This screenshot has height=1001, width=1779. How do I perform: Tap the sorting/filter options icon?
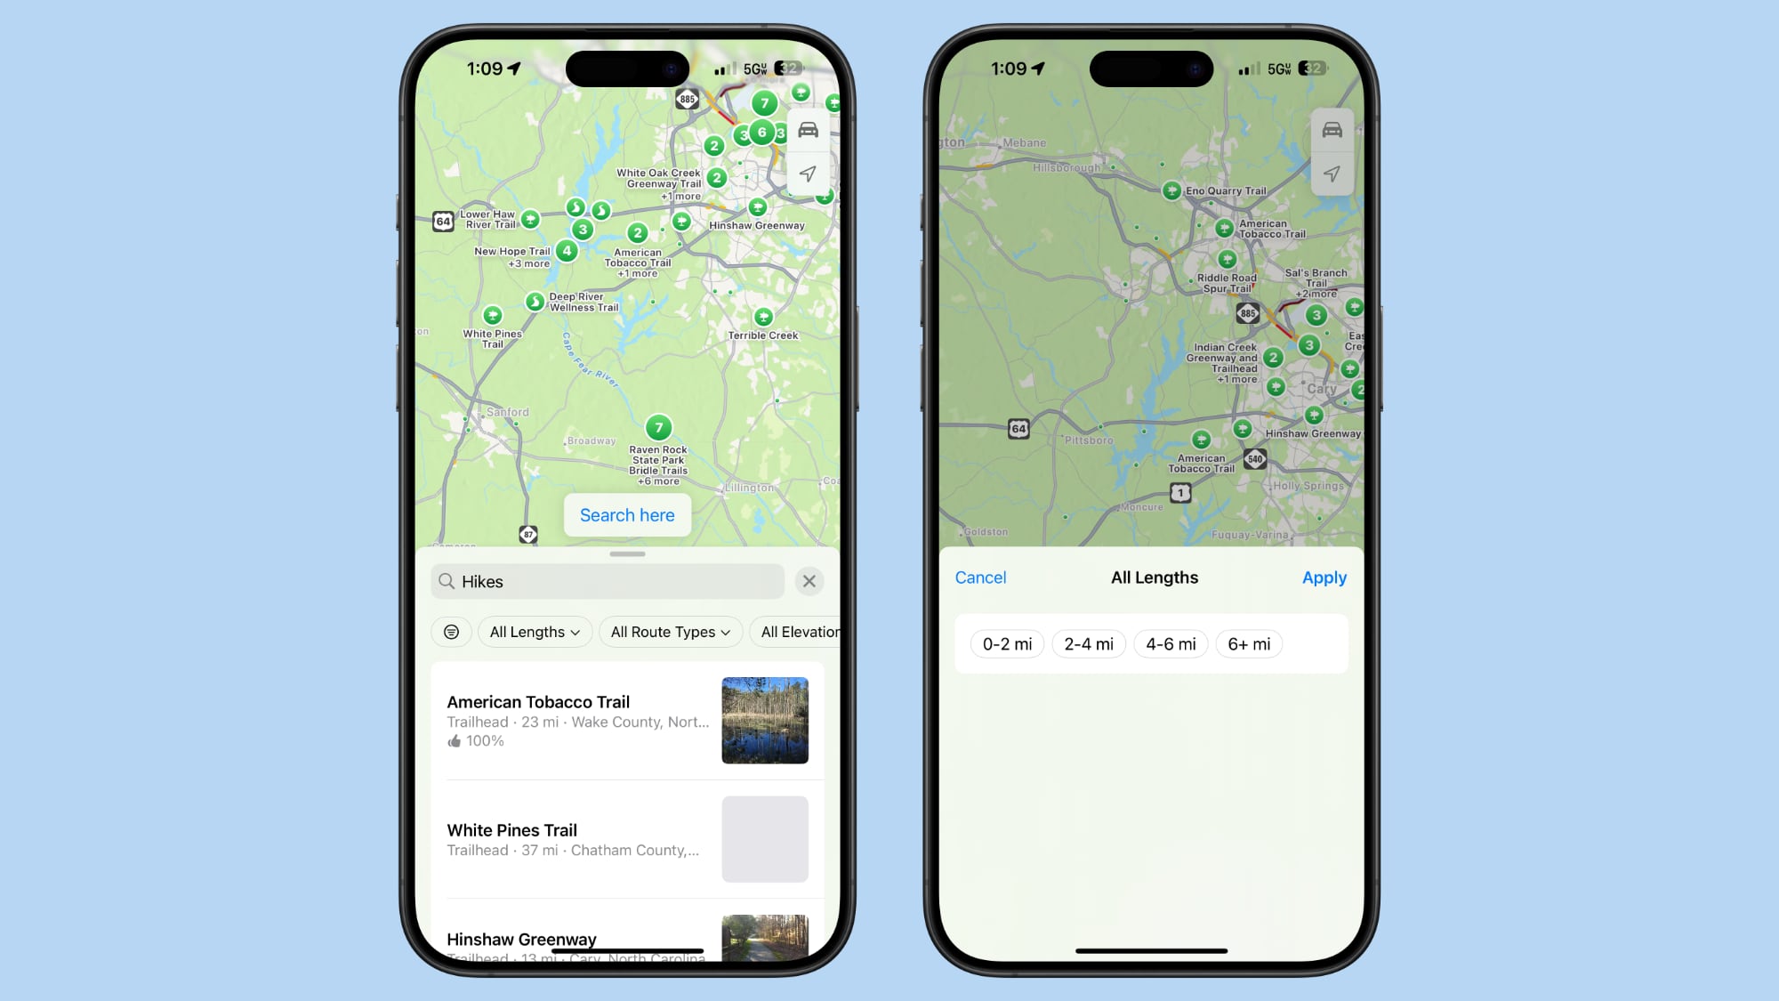451,632
